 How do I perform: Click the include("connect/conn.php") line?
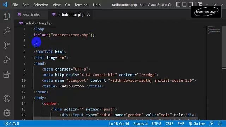[x=64, y=35]
